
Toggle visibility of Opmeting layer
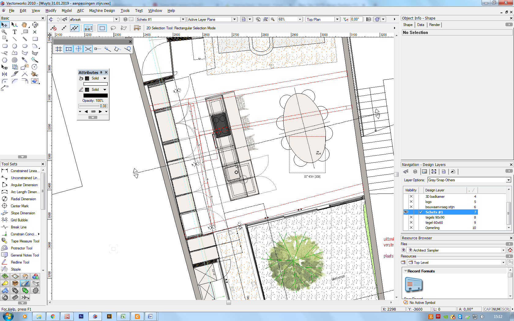pyautogui.click(x=411, y=228)
